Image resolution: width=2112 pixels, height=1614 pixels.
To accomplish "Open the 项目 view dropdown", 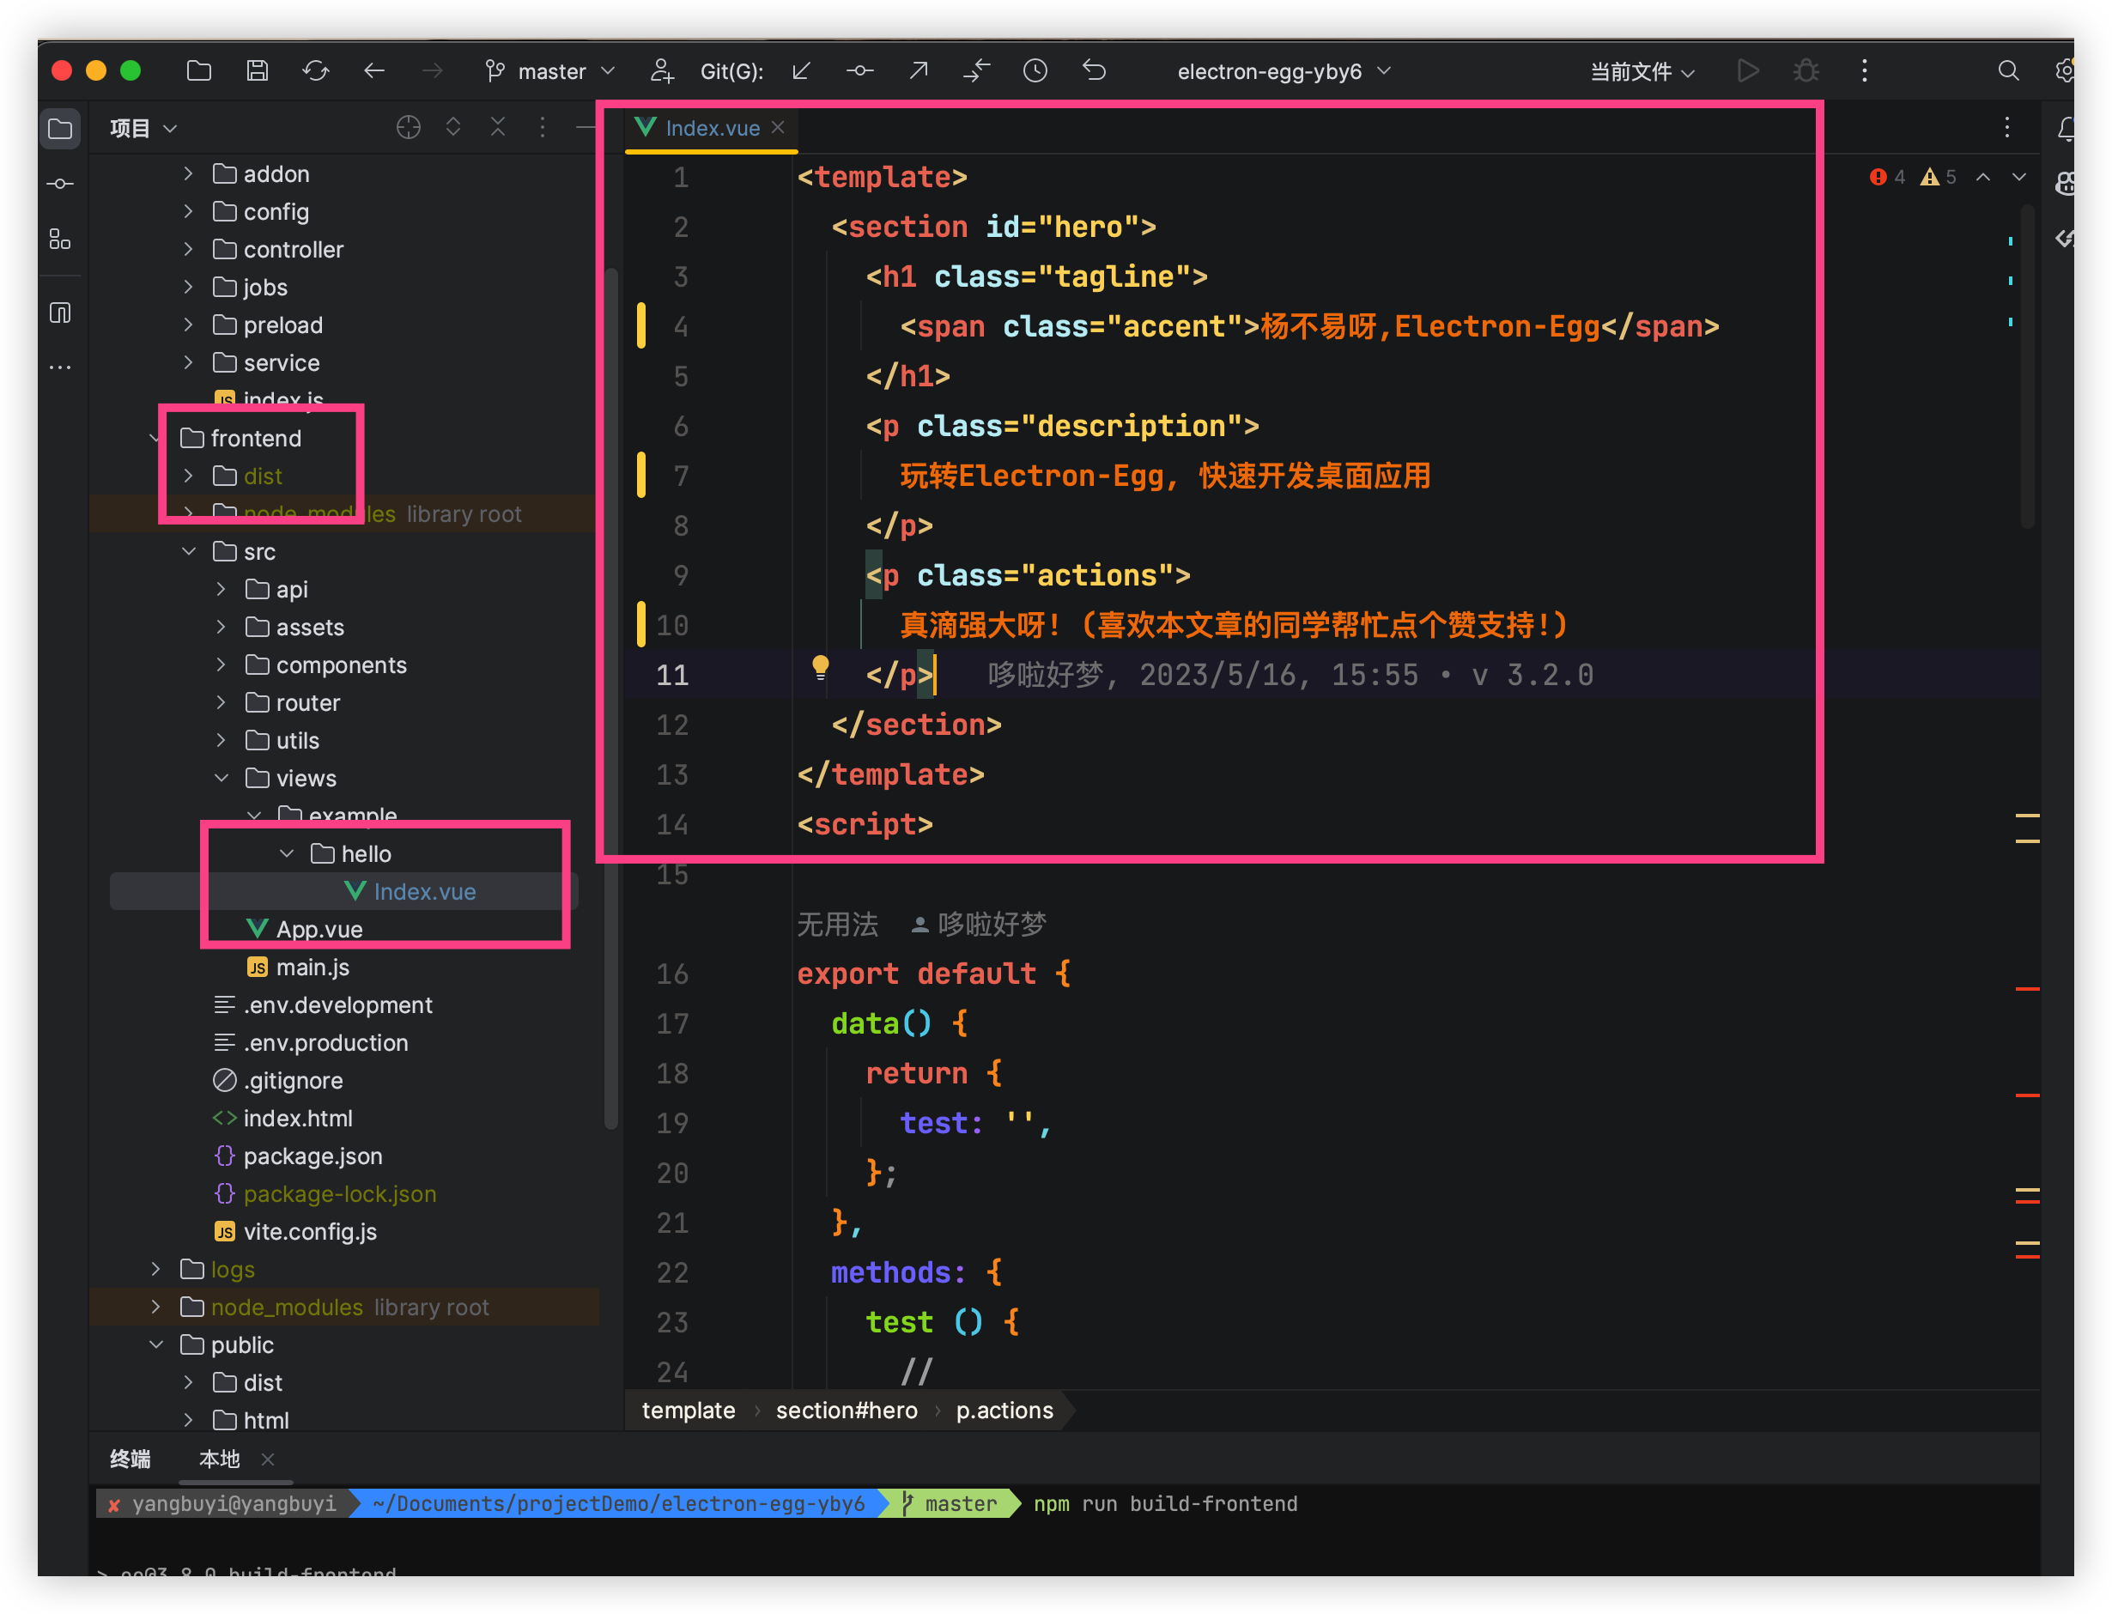I will coord(143,128).
